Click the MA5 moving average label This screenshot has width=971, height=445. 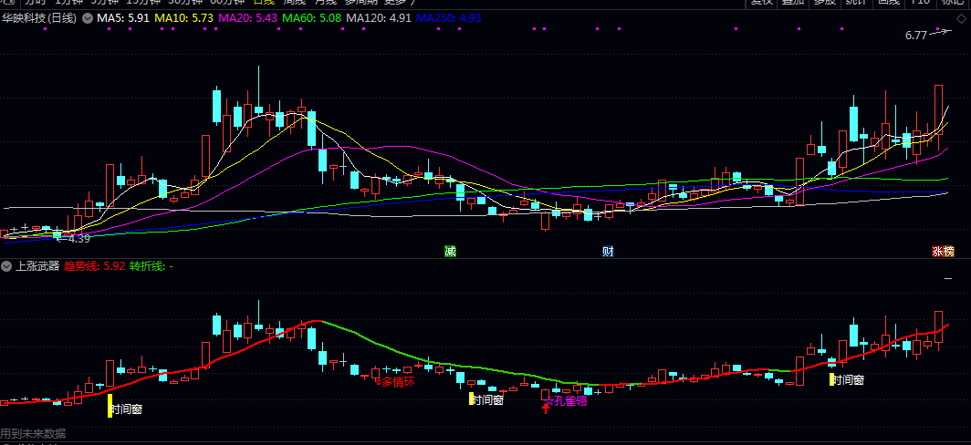(x=123, y=17)
